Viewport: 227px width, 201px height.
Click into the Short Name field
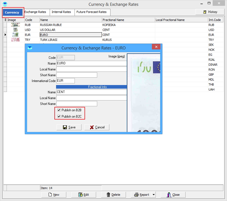tap(77, 75)
